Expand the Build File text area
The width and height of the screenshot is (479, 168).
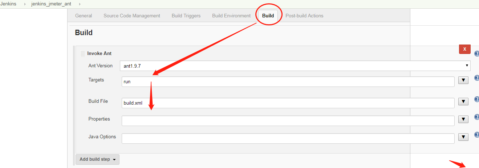[463, 102]
